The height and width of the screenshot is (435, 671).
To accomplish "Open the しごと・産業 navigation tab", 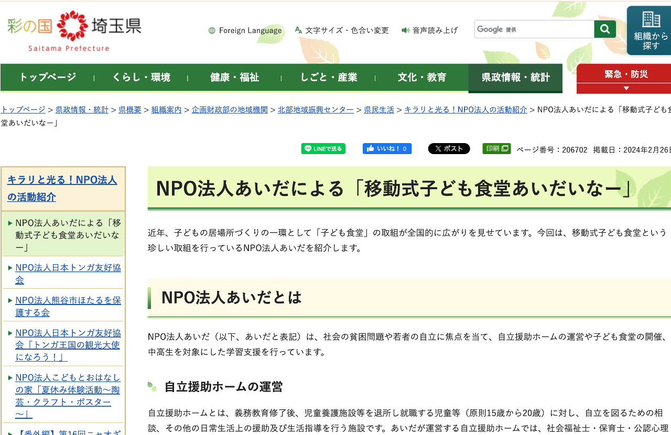I will (328, 78).
